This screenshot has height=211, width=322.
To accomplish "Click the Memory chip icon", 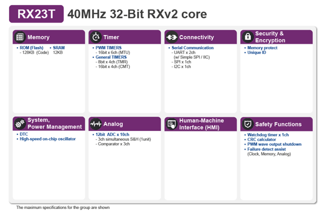I will click(x=20, y=37).
